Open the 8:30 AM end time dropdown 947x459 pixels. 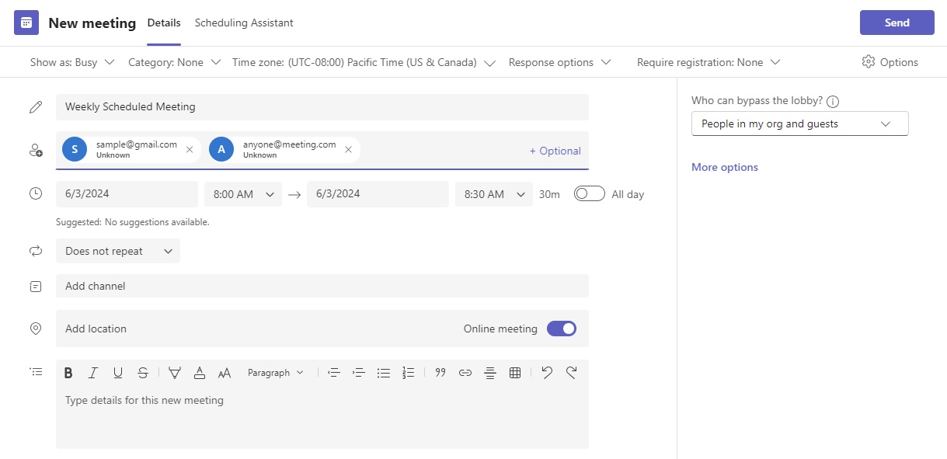click(494, 194)
